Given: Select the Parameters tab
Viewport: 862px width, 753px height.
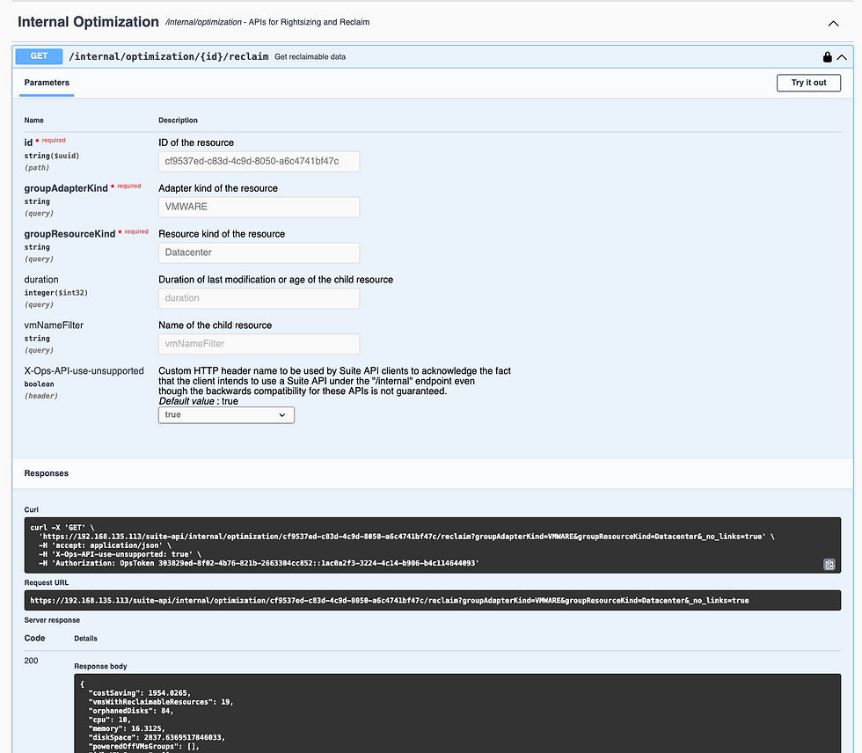Looking at the screenshot, I should 47,83.
